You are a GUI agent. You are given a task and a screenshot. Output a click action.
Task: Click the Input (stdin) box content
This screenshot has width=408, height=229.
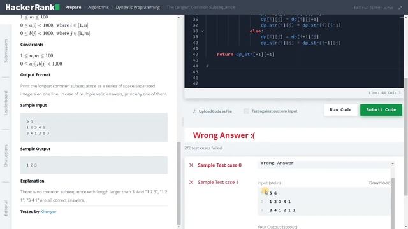pos(324,202)
